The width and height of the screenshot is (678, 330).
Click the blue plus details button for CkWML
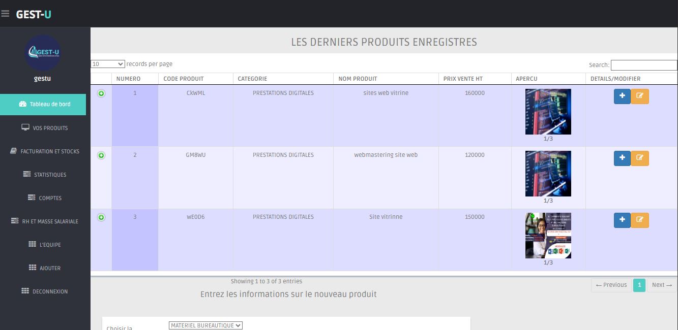coord(622,96)
